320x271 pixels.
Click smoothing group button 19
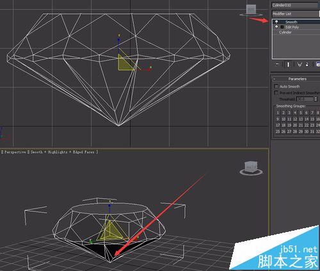point(289,125)
